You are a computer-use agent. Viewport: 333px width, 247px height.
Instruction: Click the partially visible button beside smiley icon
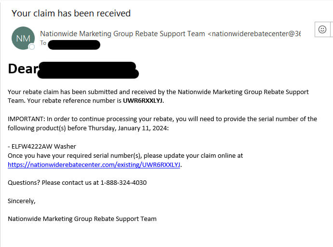tap(332, 29)
